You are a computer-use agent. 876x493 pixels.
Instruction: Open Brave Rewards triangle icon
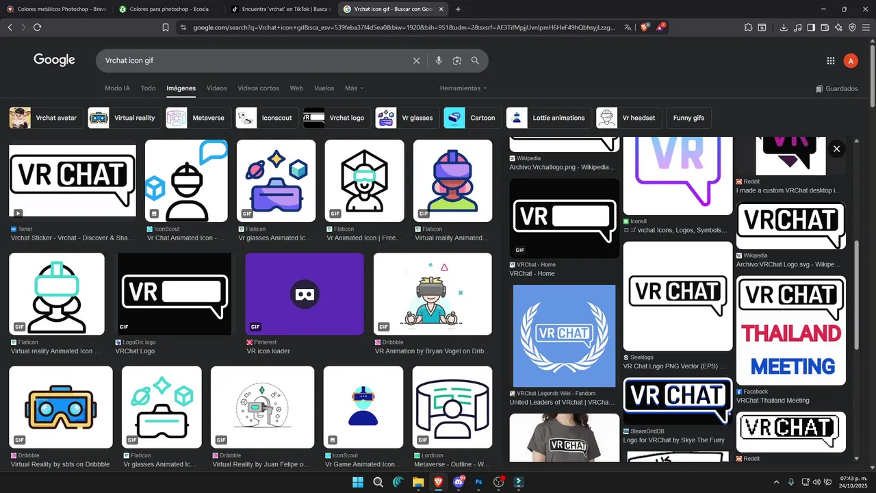(x=660, y=27)
